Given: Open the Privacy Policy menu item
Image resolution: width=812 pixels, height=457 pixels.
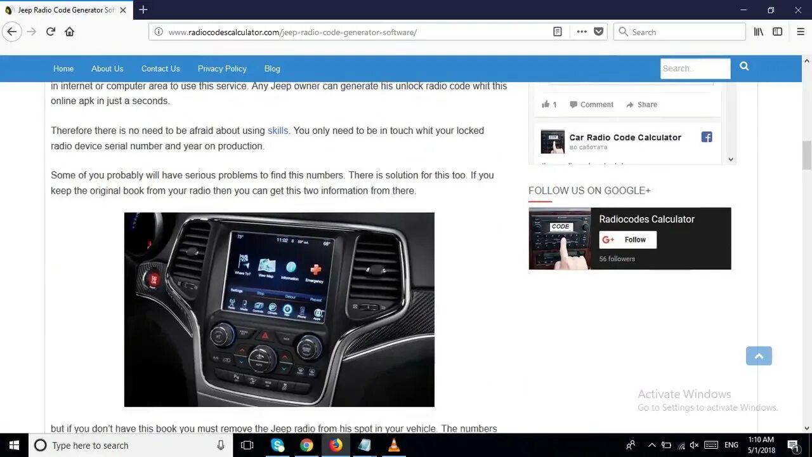Looking at the screenshot, I should [x=222, y=69].
